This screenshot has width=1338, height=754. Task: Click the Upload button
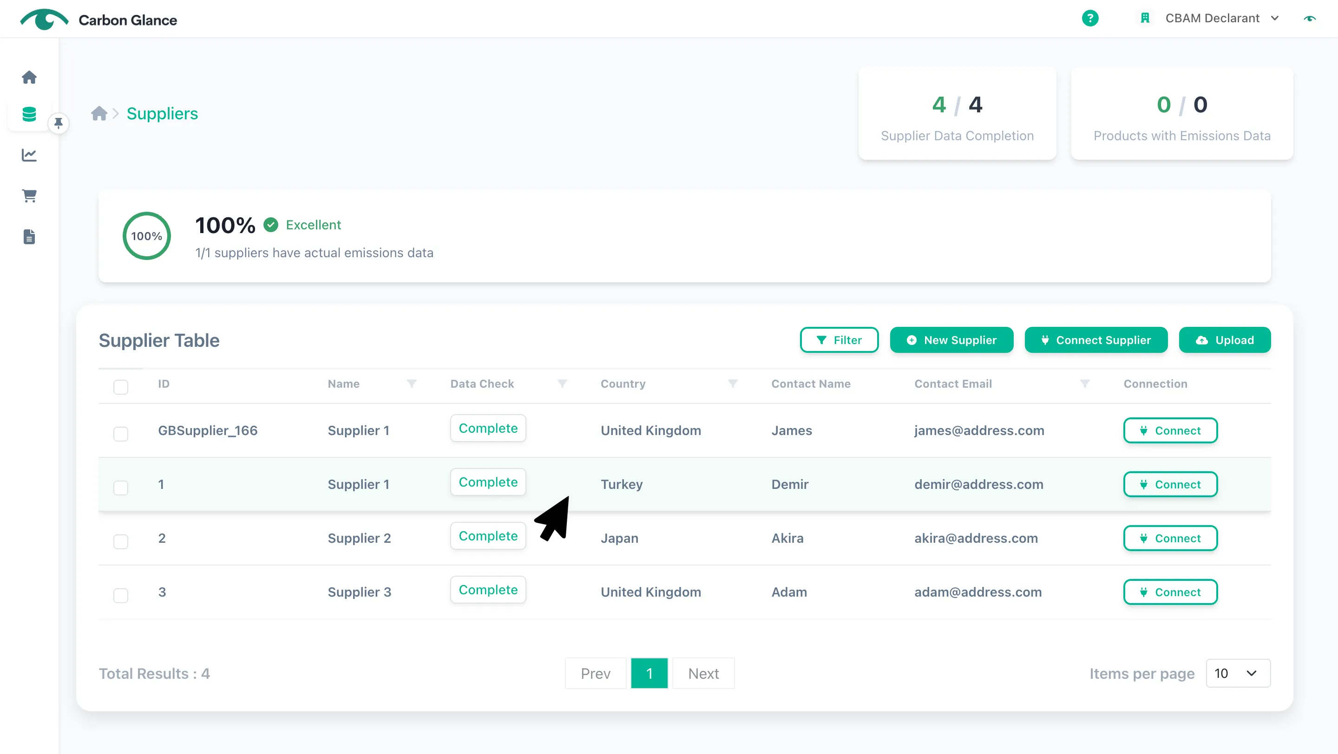(1225, 340)
